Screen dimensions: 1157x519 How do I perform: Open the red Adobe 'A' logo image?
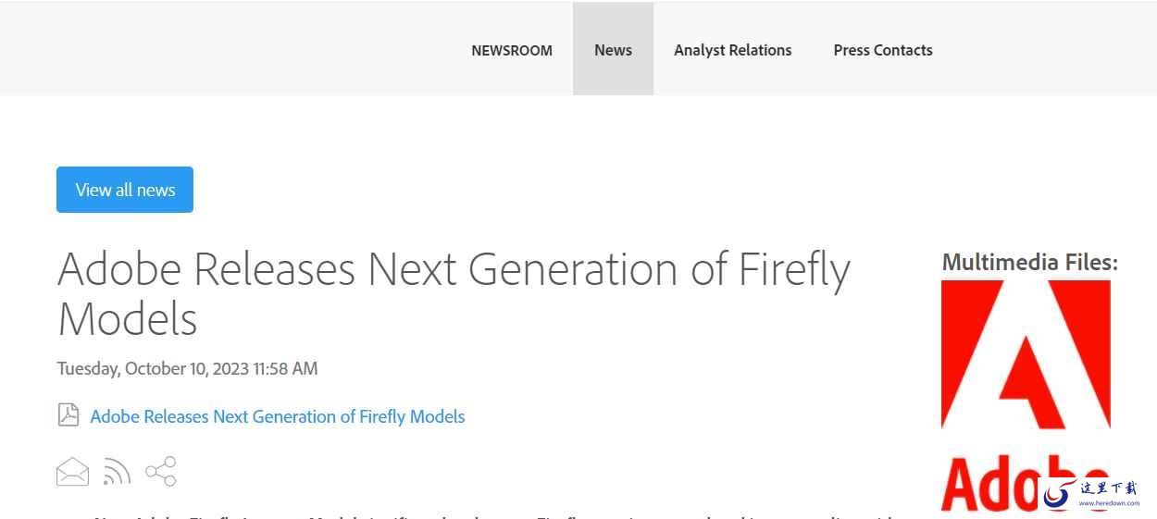(x=1026, y=354)
